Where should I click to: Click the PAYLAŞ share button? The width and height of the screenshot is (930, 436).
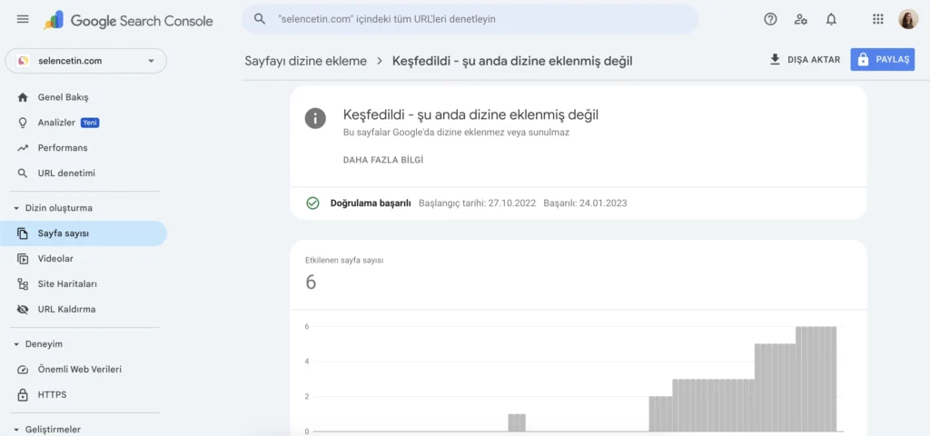tap(883, 59)
